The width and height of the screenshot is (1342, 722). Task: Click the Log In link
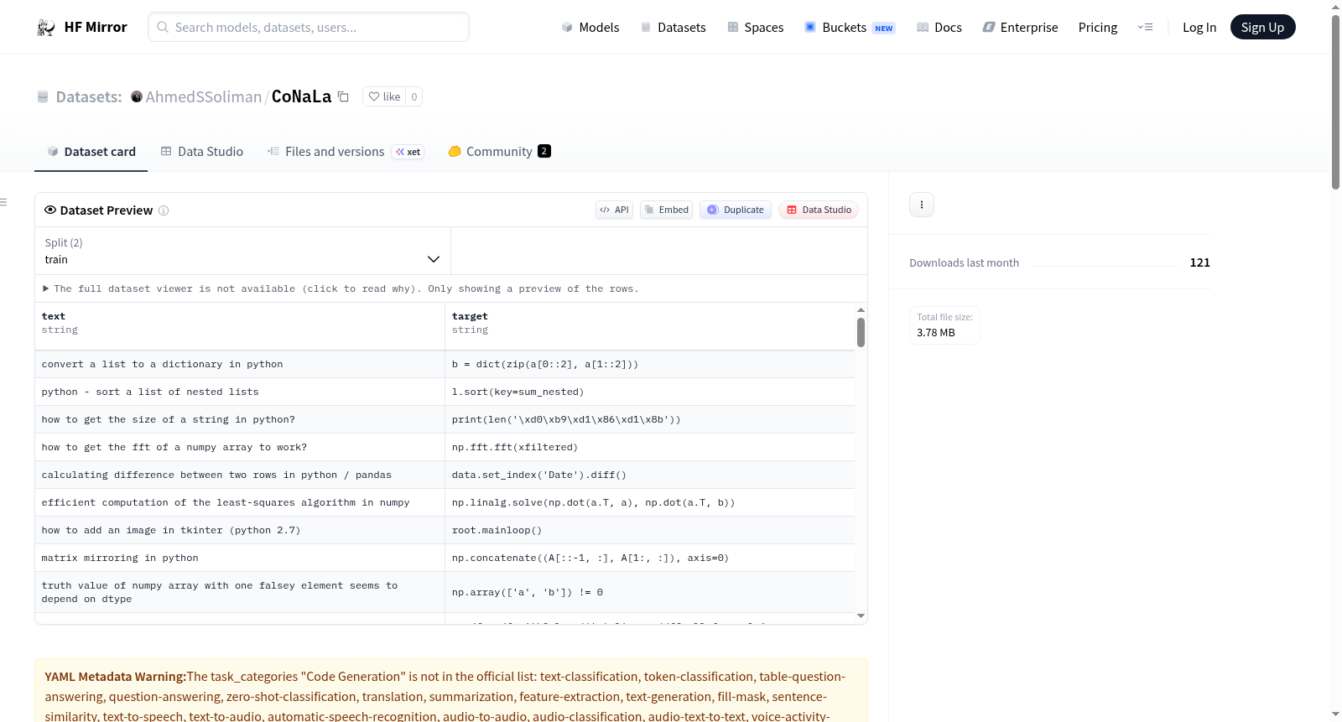coord(1199,28)
